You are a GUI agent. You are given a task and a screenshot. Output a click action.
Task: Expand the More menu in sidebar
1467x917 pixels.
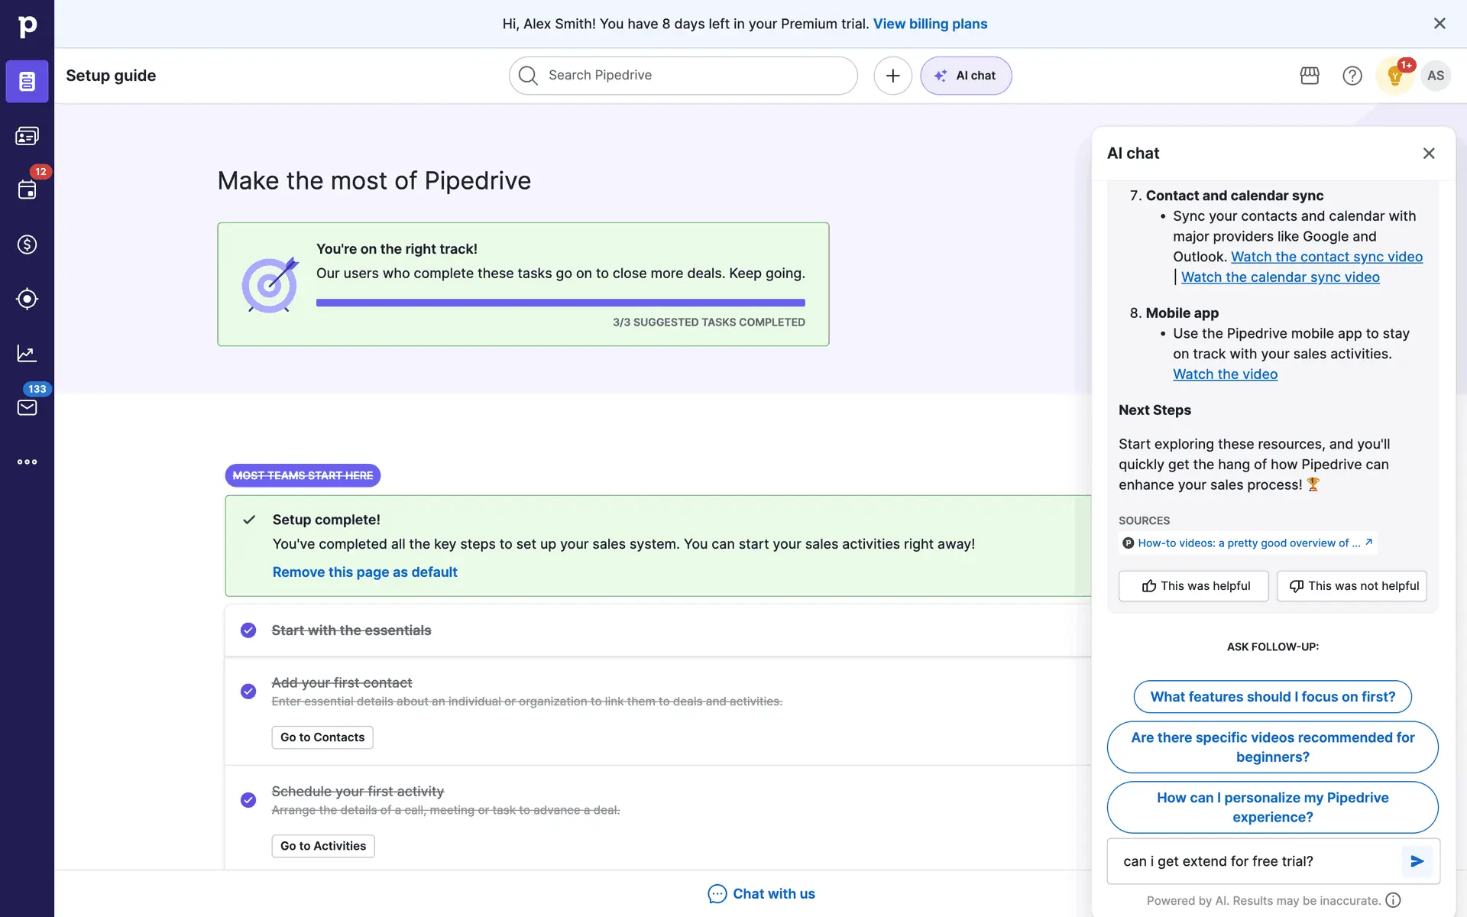tap(27, 462)
